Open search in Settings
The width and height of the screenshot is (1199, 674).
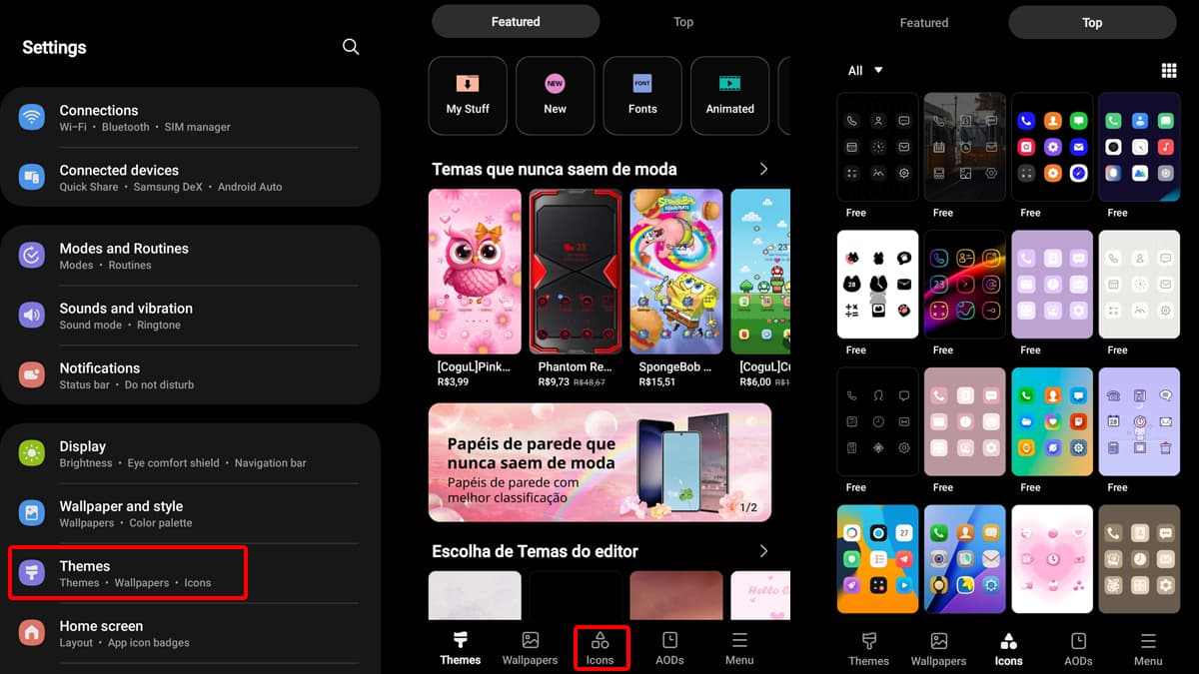point(351,46)
